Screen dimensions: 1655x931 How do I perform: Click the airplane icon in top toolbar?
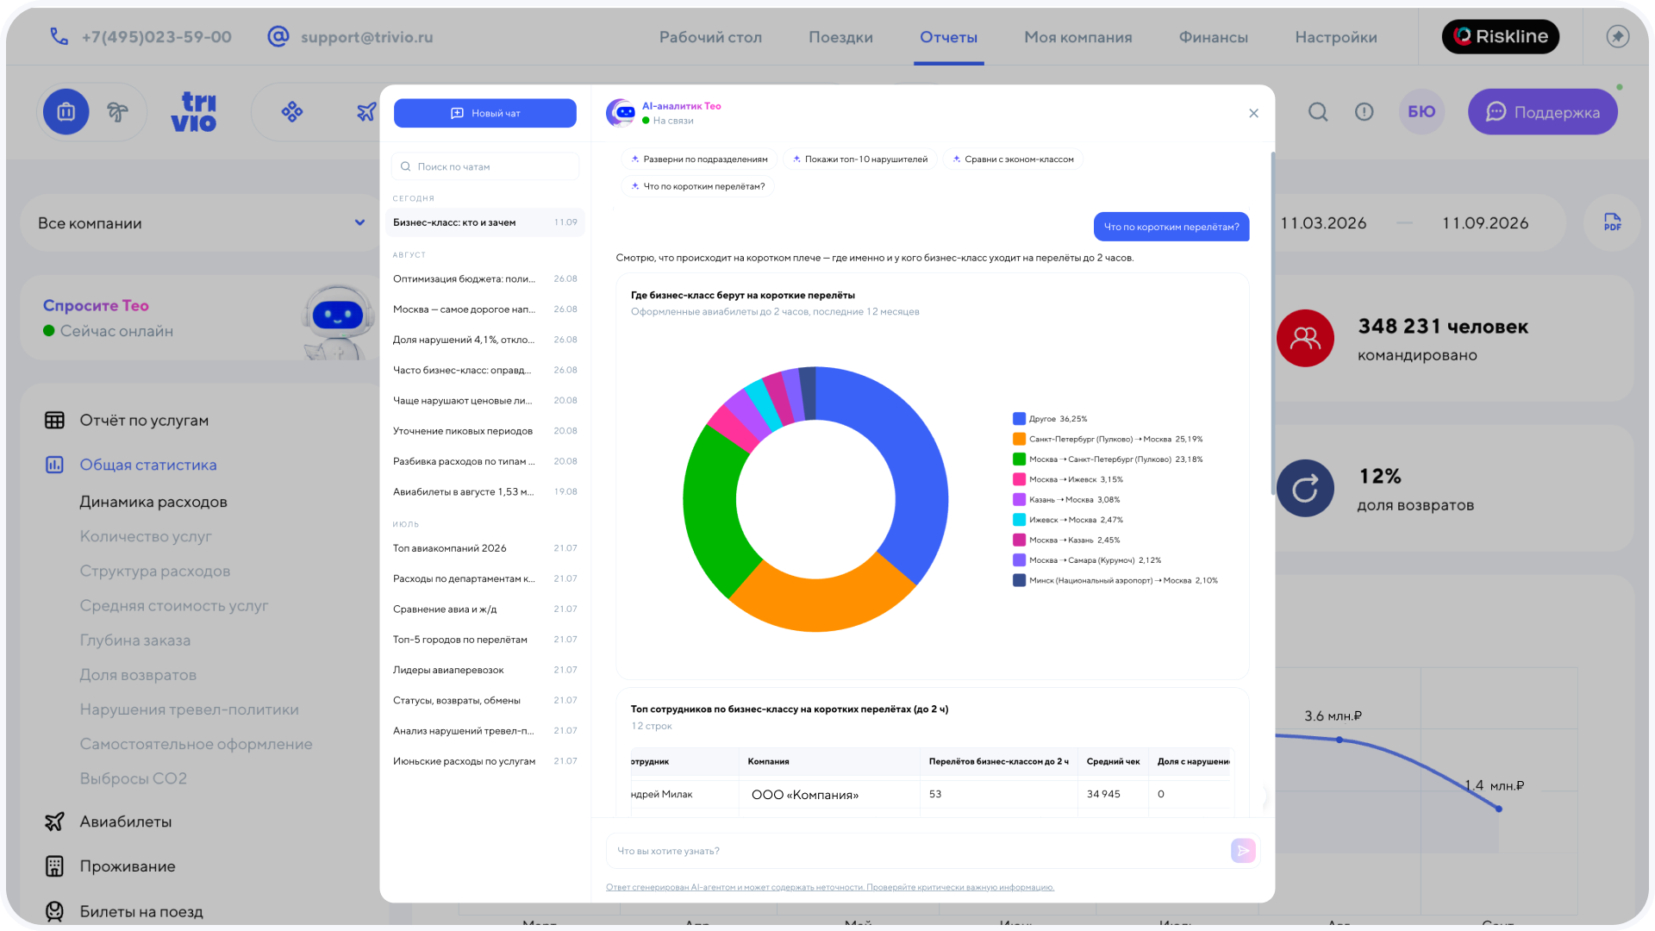[x=366, y=112]
